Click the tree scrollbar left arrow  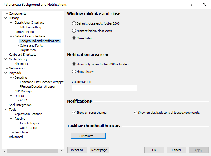[x=5, y=151]
